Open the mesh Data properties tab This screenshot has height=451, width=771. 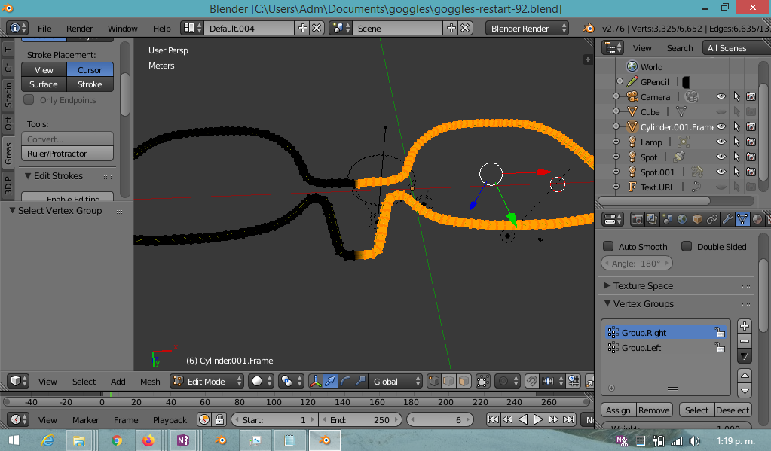point(742,219)
